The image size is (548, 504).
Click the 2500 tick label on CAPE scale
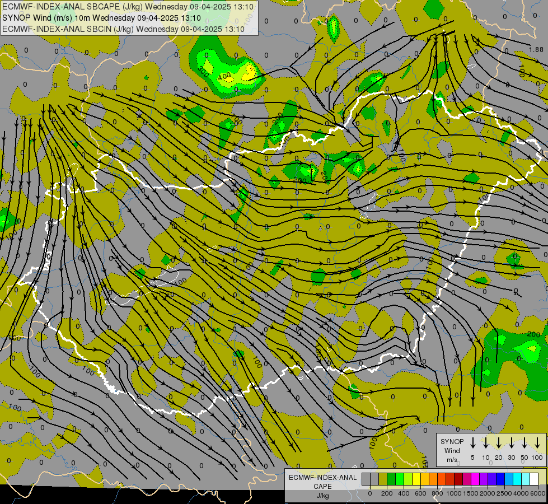point(504,493)
